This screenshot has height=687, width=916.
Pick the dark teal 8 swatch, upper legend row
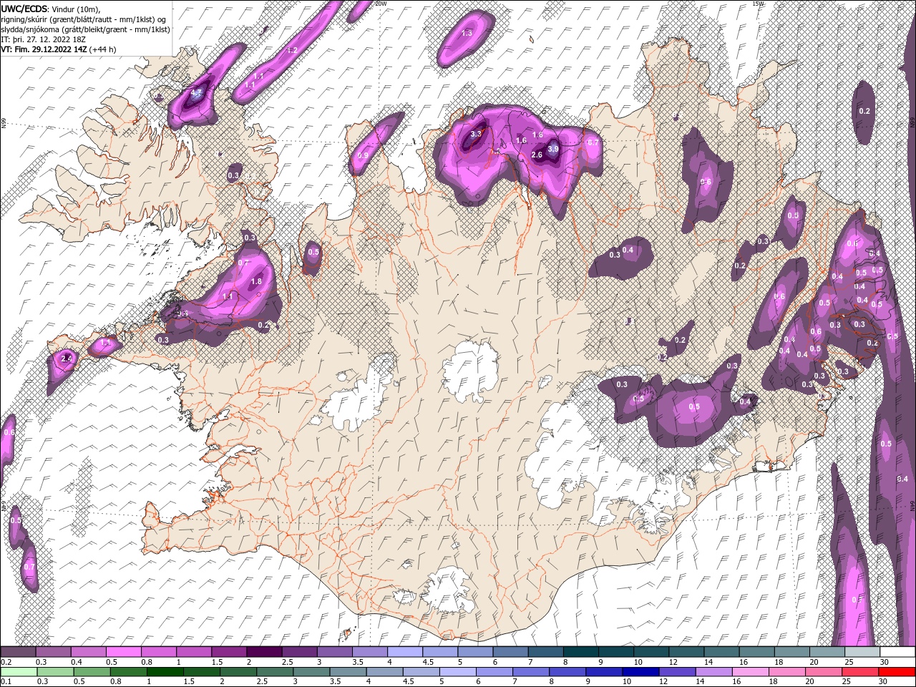pos(580,652)
